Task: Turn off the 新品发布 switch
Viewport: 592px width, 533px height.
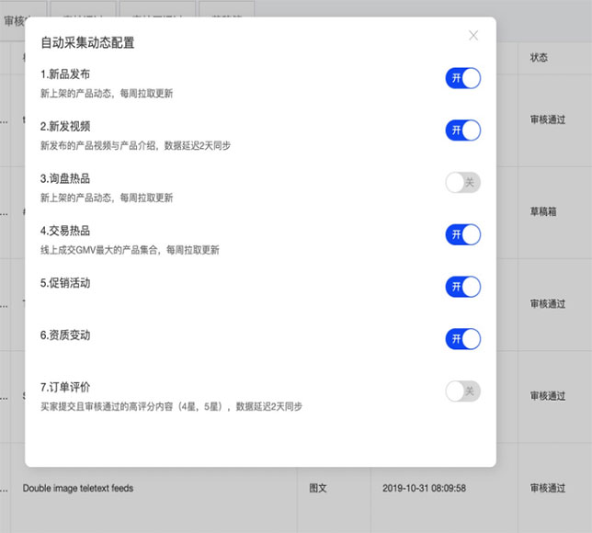Action: point(462,78)
